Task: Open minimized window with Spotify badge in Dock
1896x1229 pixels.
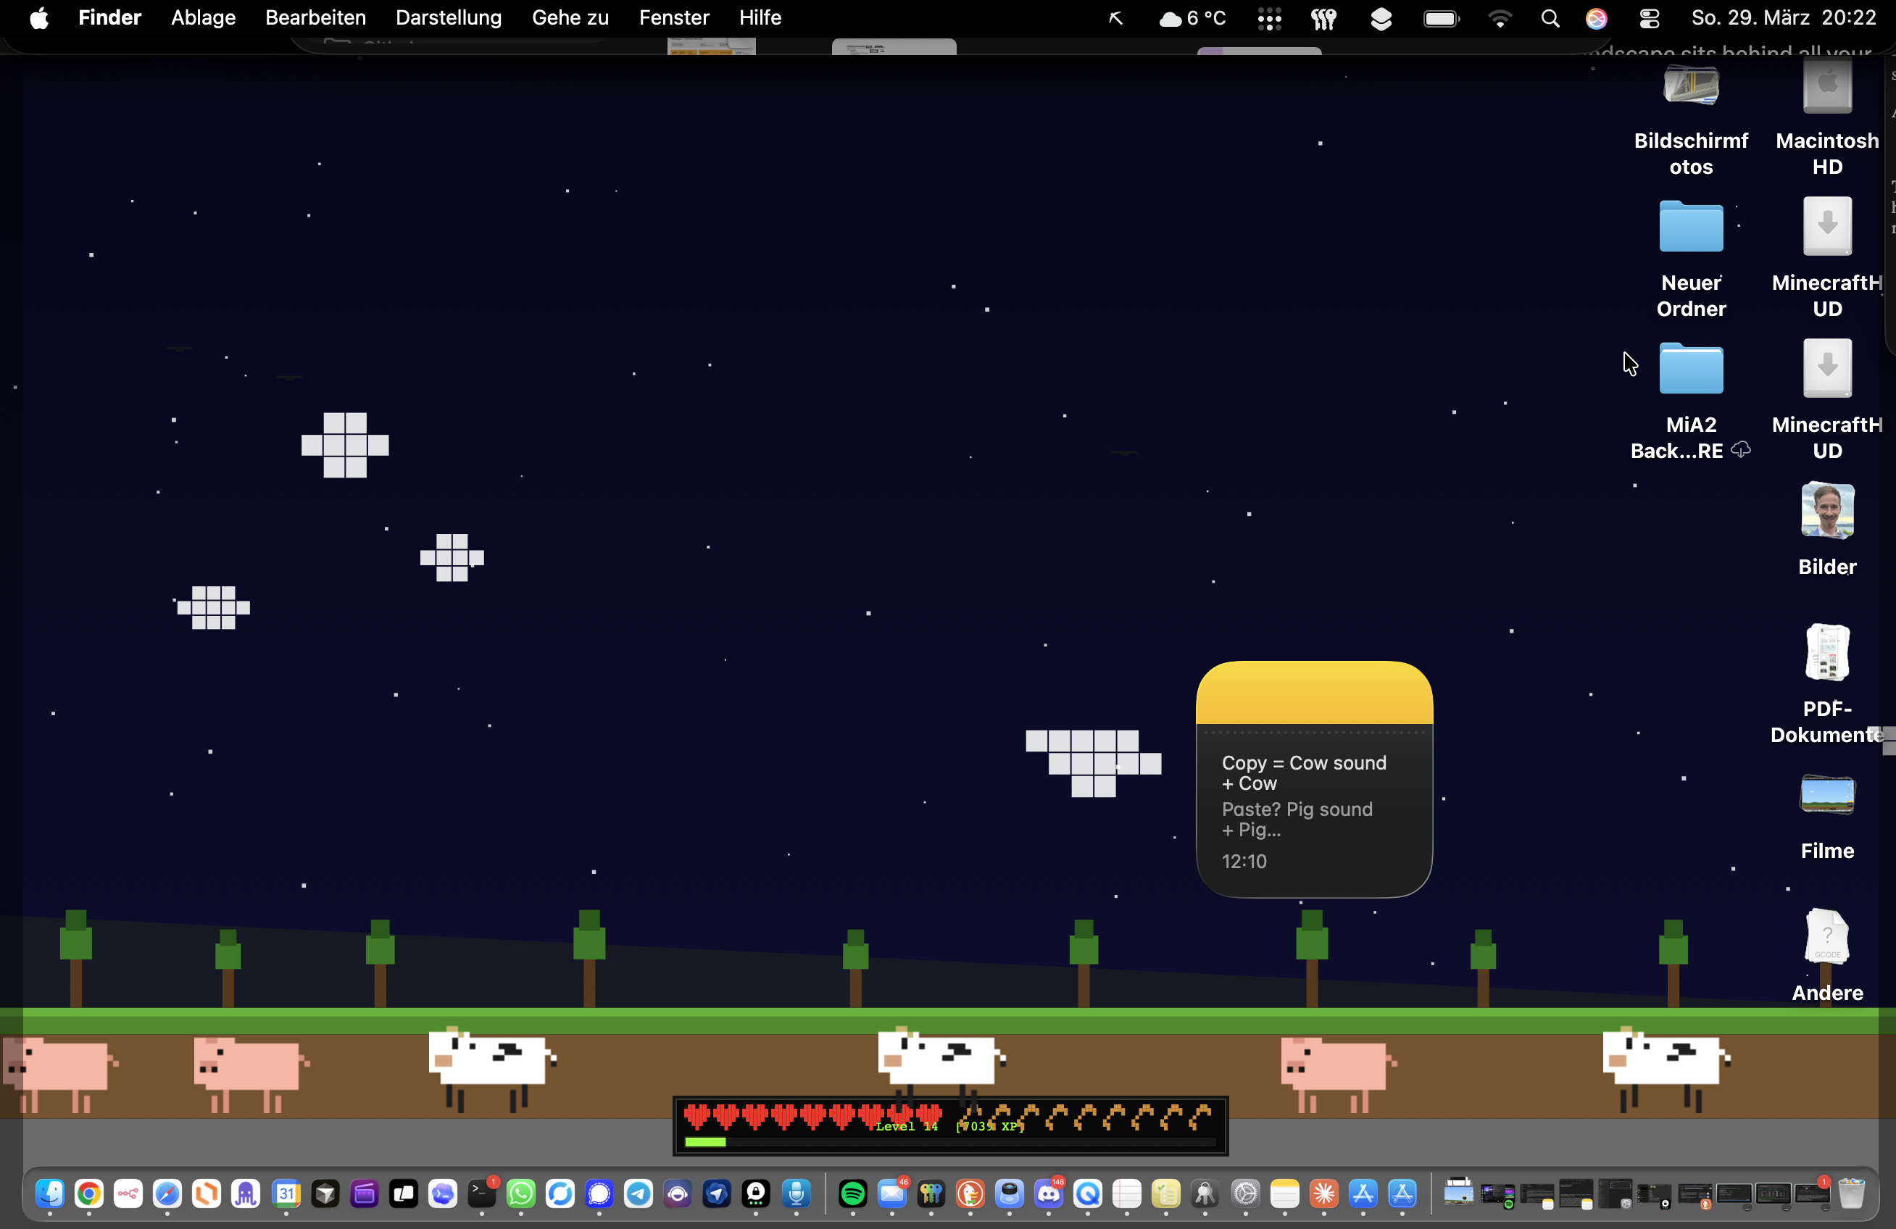Action: (1497, 1195)
